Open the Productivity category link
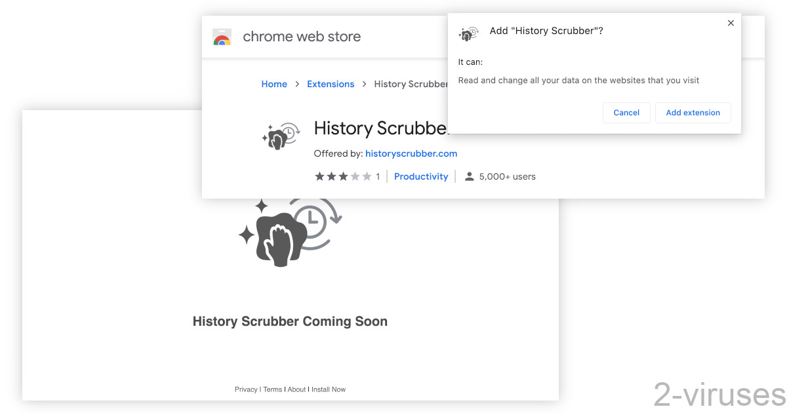787x413 pixels. tap(421, 176)
